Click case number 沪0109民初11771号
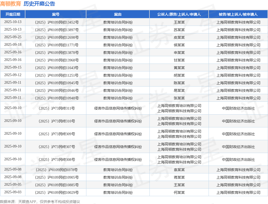This screenshot has height=204, width=268. [63, 45]
